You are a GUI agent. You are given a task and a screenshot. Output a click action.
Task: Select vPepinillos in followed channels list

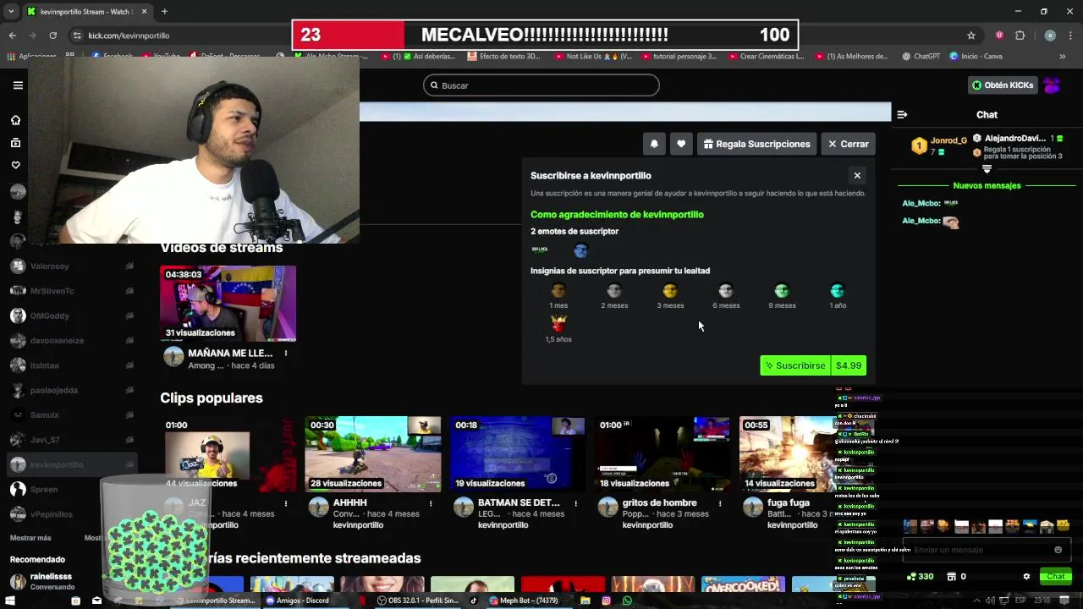tap(72, 514)
